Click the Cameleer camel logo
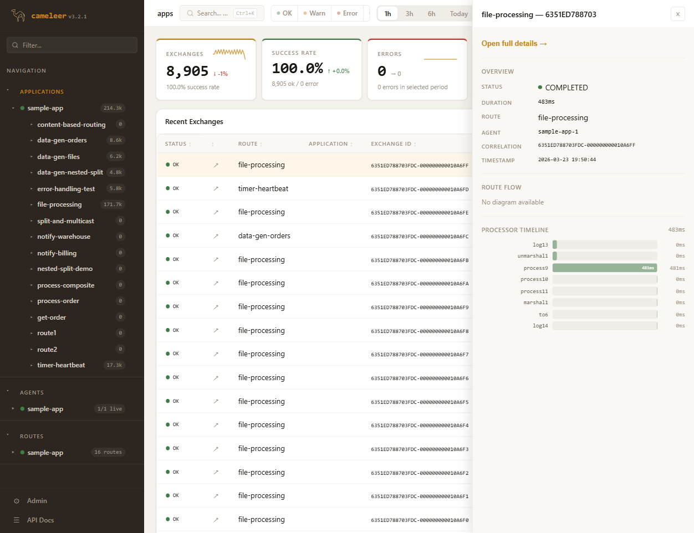Image resolution: width=694 pixels, height=533 pixels. pos(18,16)
